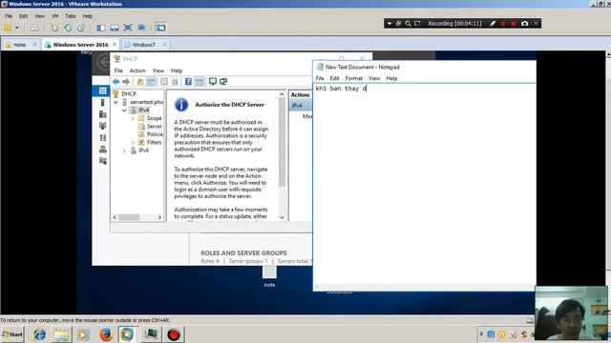Viewport: 611px width, 343px height.
Task: Collapse the IPv4 node in DHCP tree
Action: (x=124, y=111)
